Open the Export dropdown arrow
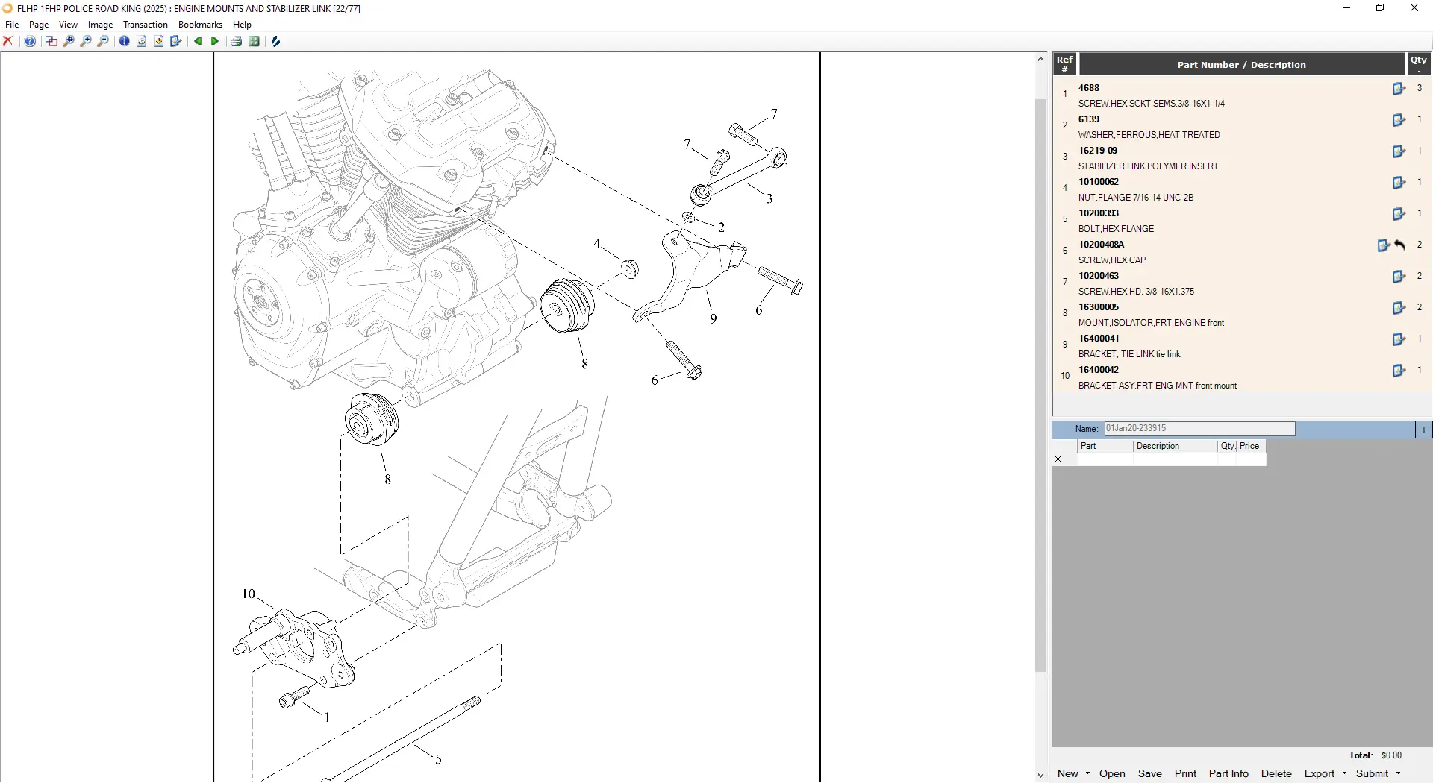1433x783 pixels. (1344, 774)
